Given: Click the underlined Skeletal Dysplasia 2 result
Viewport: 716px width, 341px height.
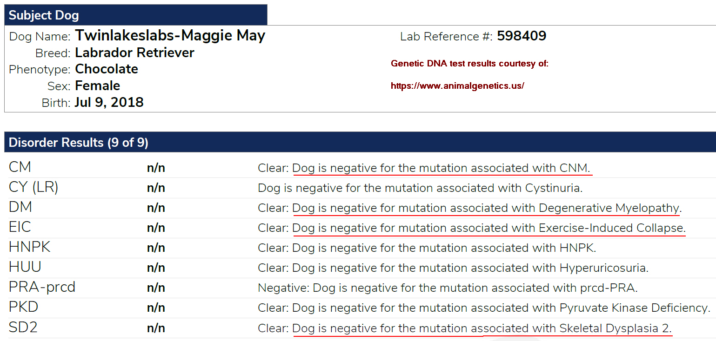Looking at the screenshot, I should [x=482, y=328].
